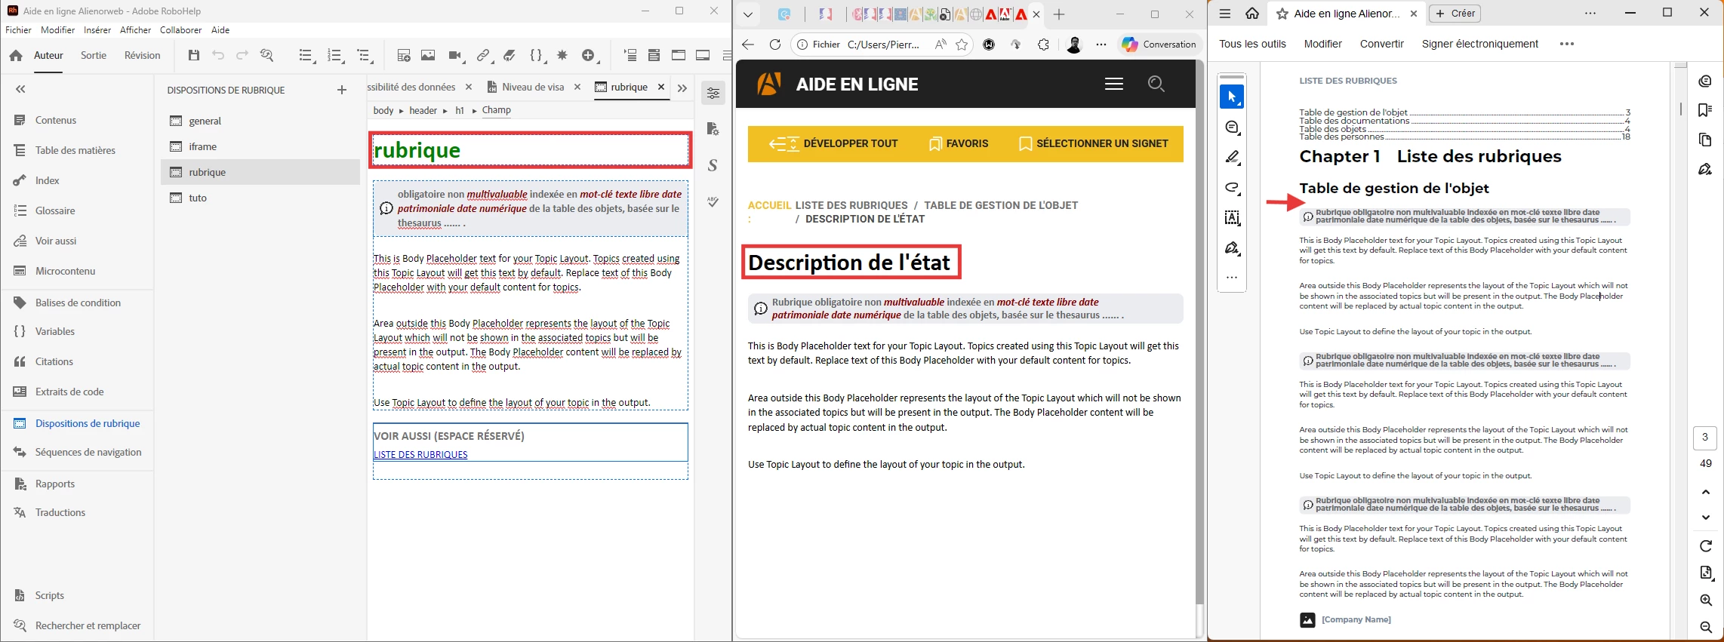Open Extraits de code panel
Viewport: 1724px width, 642px height.
pyautogui.click(x=69, y=392)
